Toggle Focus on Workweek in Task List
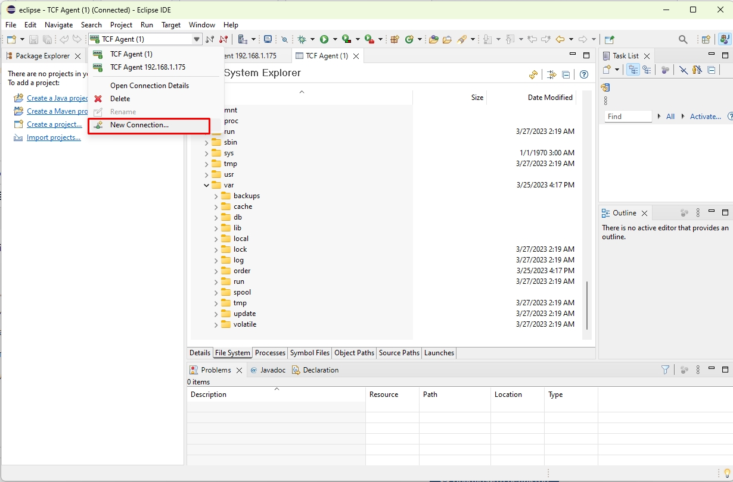The width and height of the screenshot is (733, 482). point(666,70)
